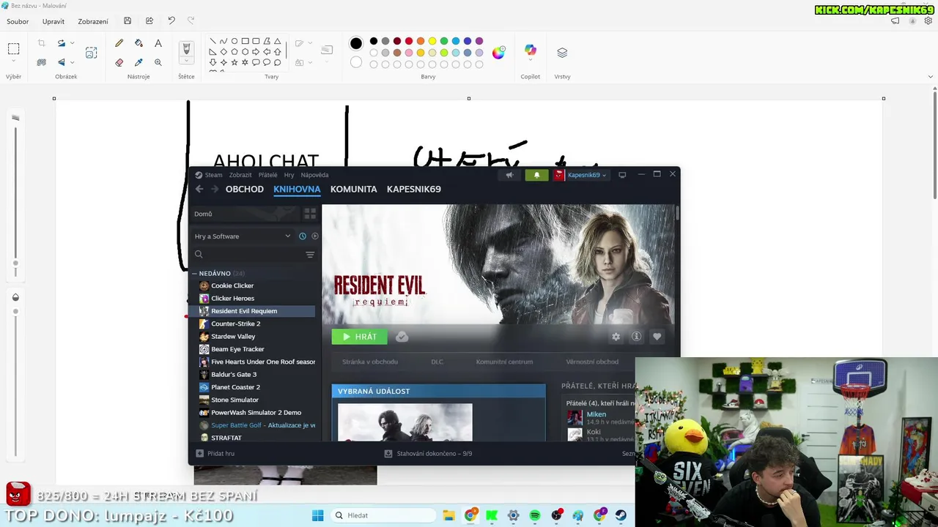Switch to the KOMUNITA tab in Steam

354,189
